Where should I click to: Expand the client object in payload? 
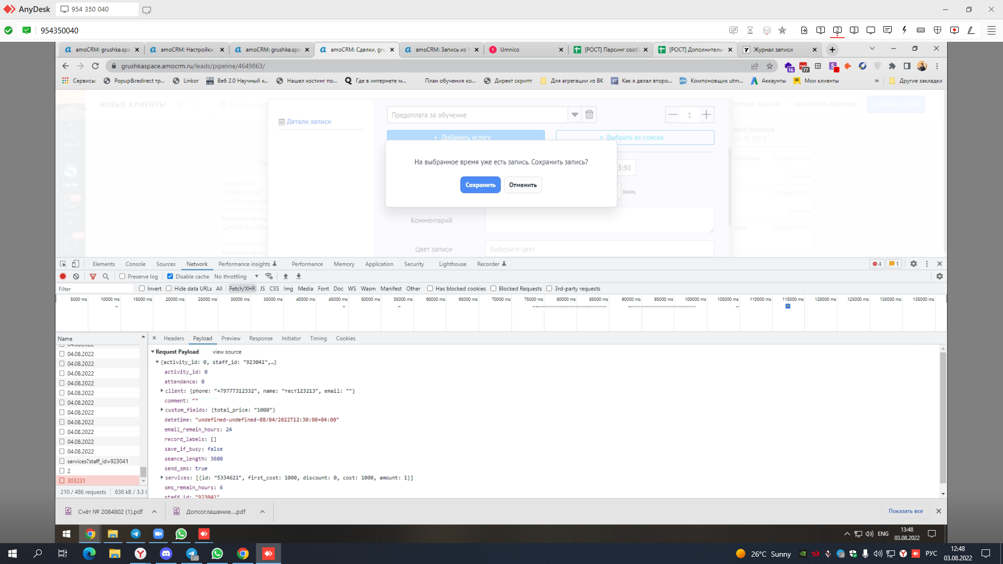162,391
